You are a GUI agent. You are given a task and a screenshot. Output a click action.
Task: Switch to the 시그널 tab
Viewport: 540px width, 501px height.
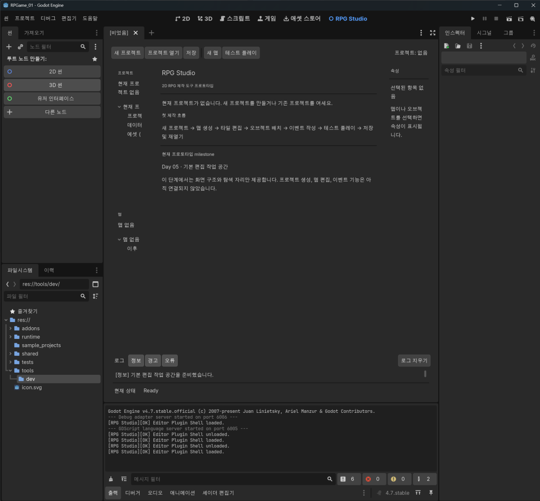[484, 33]
